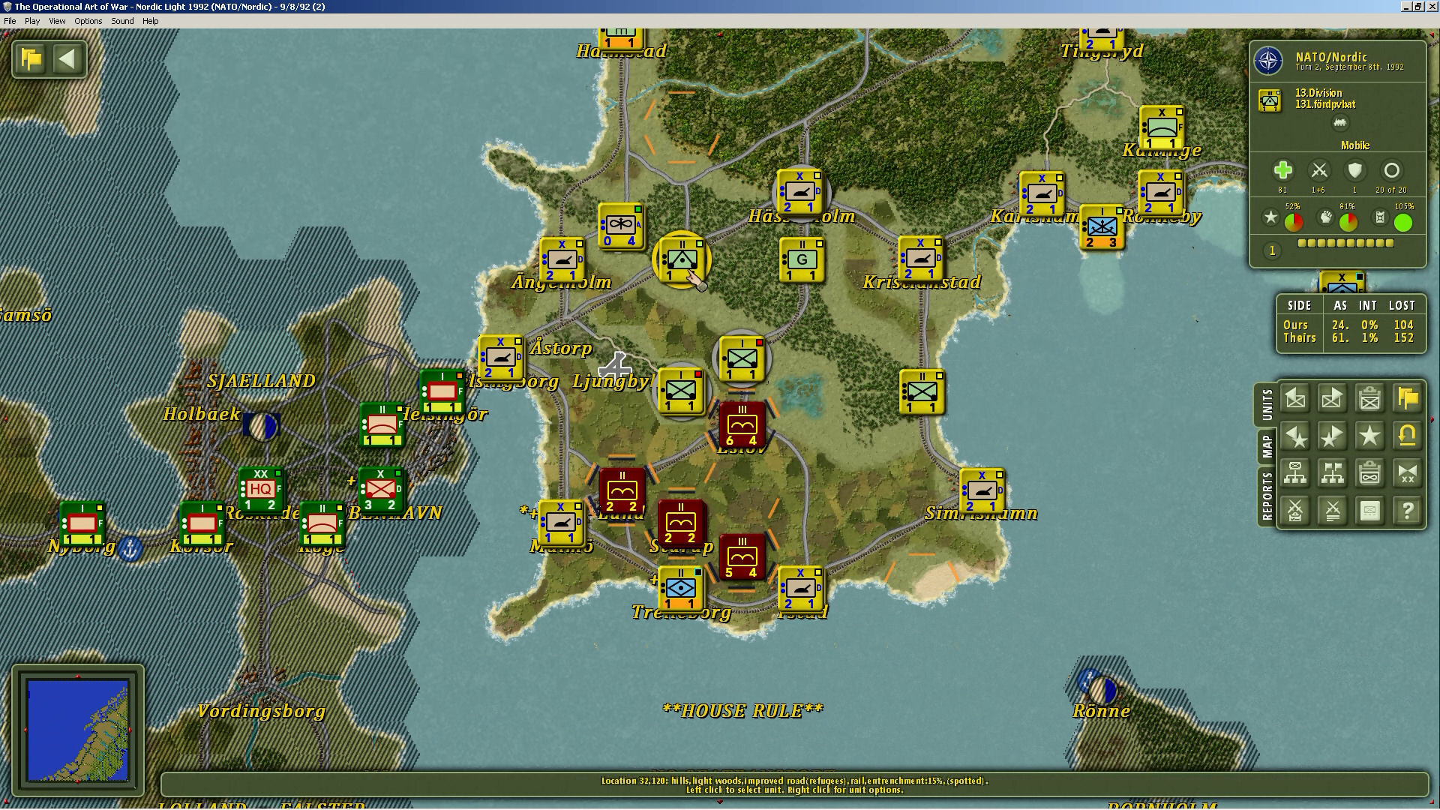Click the back arrow button top-left
The image size is (1440, 810).
pos(67,58)
